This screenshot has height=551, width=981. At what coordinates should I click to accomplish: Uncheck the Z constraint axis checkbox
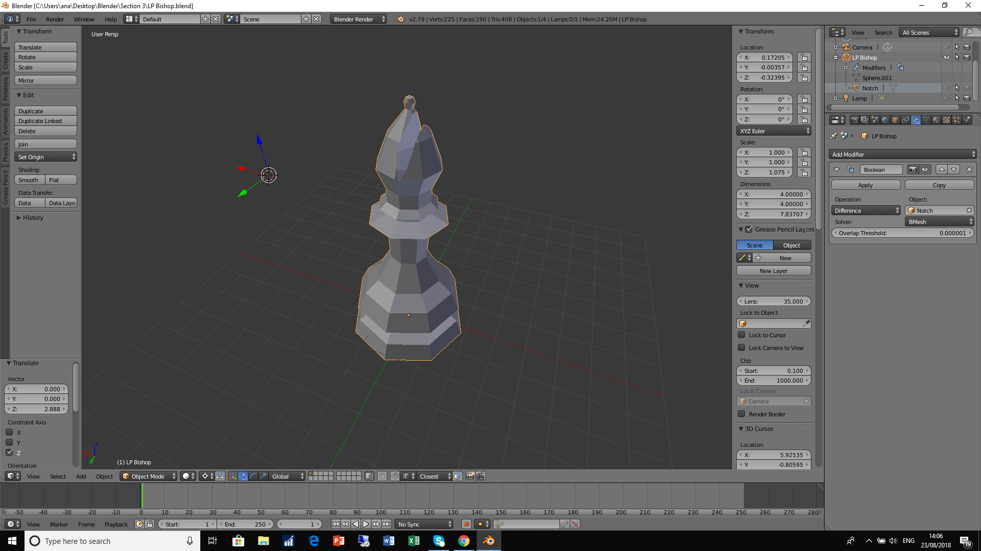point(9,453)
